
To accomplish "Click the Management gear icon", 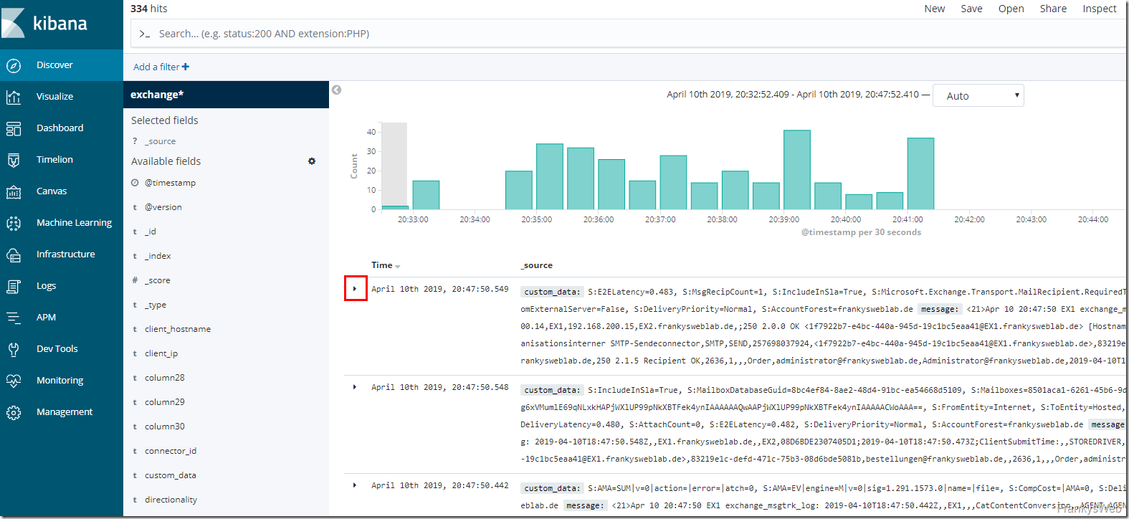I will click(14, 412).
